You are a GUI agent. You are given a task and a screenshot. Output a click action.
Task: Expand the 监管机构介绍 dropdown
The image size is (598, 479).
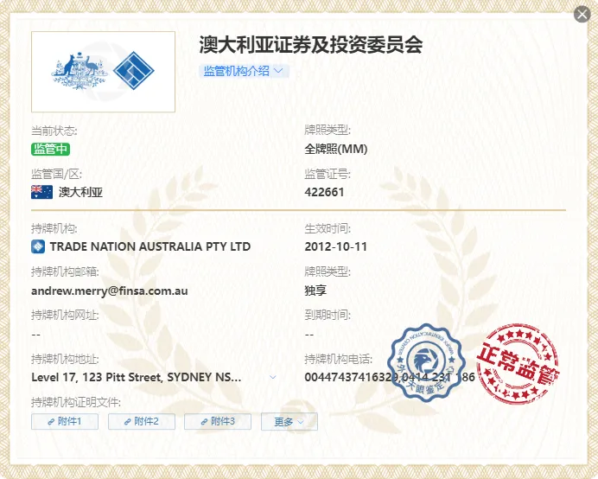pos(244,71)
